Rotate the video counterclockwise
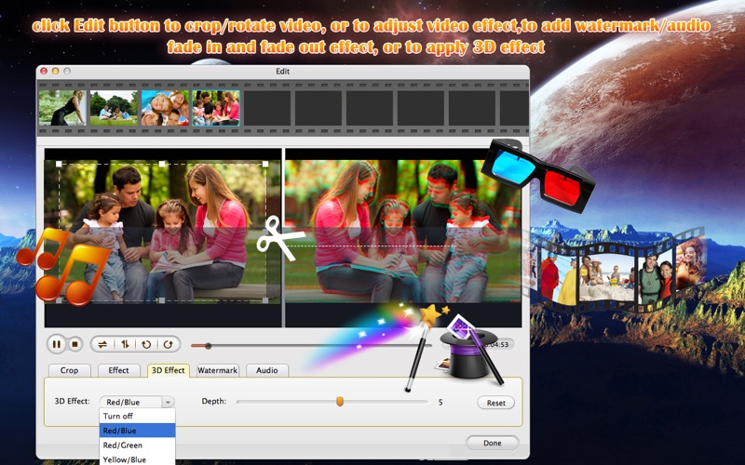745x465 pixels. [146, 345]
